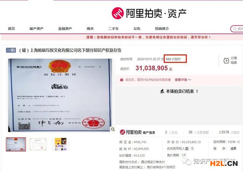Click the search box magnifier icon
The width and height of the screenshot is (243, 172).
click(x=235, y=29)
